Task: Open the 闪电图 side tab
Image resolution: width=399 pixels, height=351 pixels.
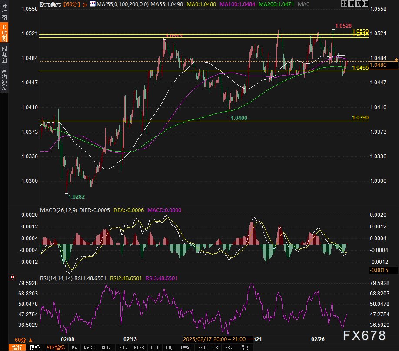Action: click(4, 54)
